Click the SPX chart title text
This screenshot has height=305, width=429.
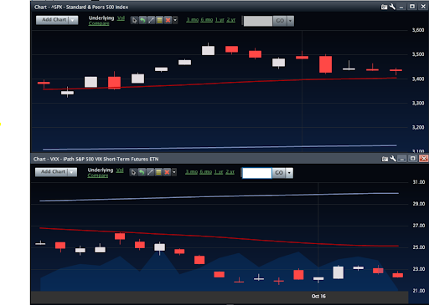coord(81,8)
